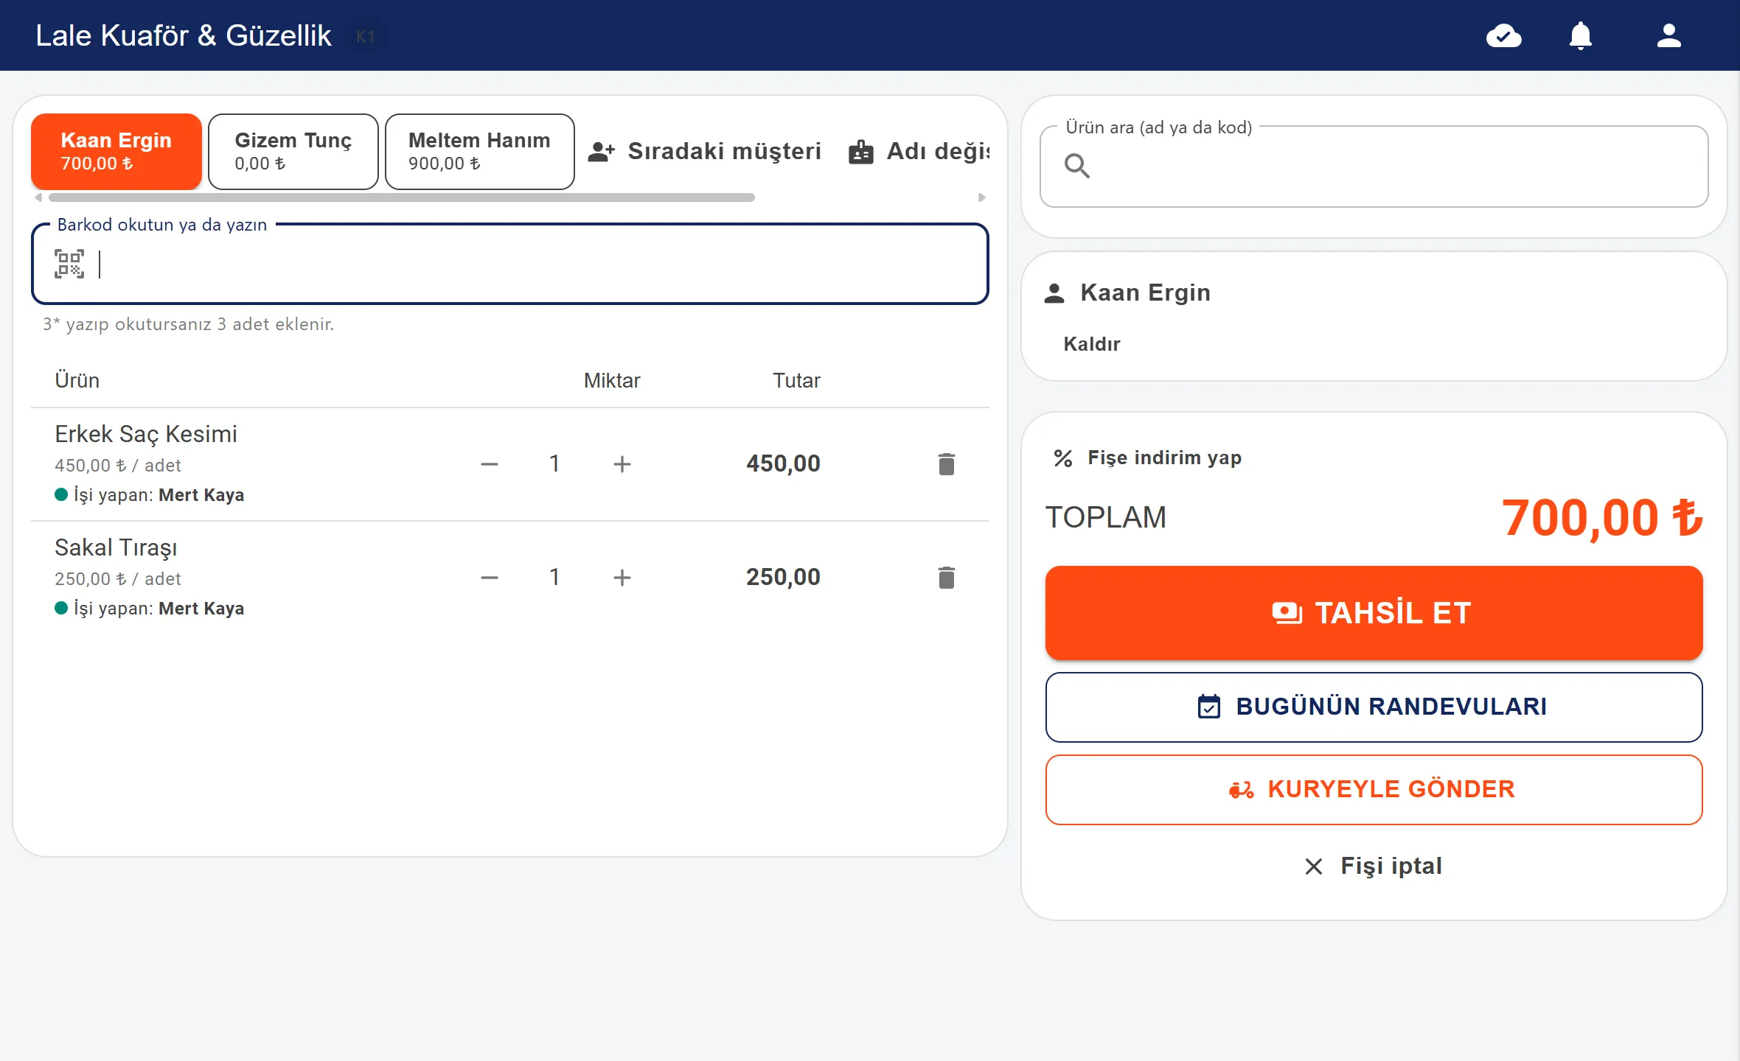Screen dimensions: 1740x1061
Task: Click the cloud sync status icon
Action: (1504, 35)
